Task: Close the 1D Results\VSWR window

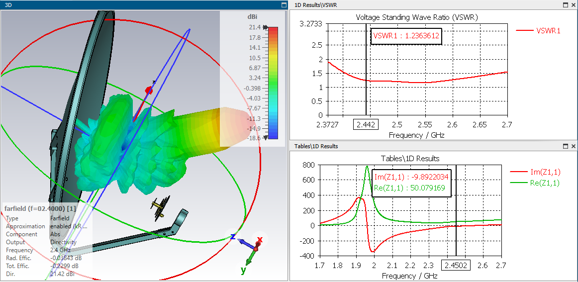Action: [573, 5]
